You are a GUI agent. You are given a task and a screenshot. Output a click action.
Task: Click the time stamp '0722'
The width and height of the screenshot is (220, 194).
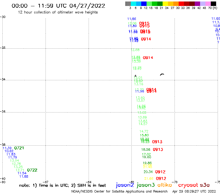(x=32, y=170)
